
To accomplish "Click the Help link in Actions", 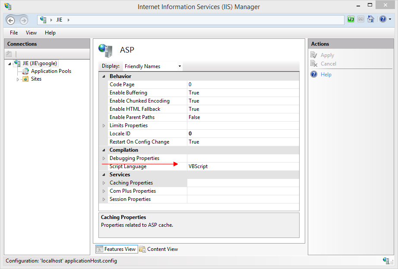I will click(x=326, y=75).
